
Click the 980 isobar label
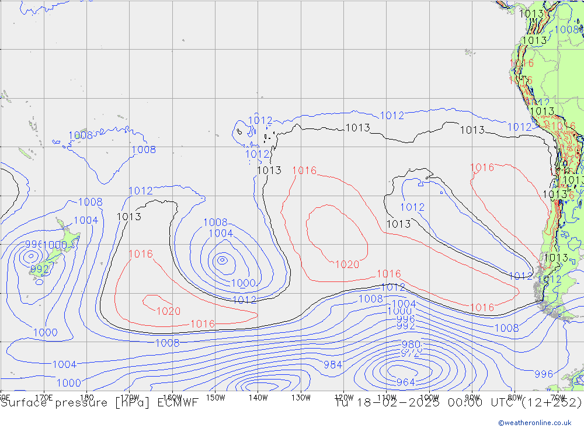pyautogui.click(x=411, y=344)
